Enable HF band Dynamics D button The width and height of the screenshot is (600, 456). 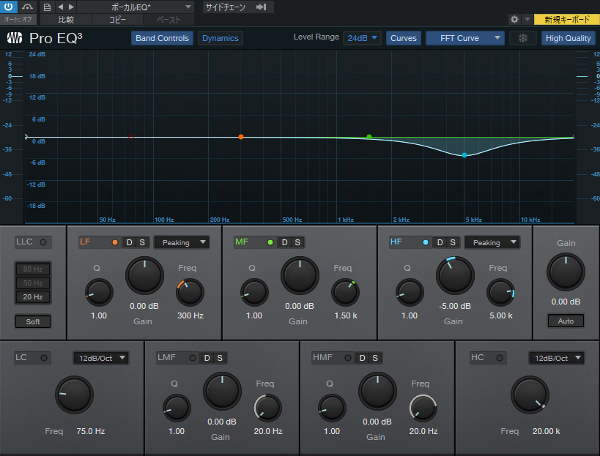[x=440, y=242]
